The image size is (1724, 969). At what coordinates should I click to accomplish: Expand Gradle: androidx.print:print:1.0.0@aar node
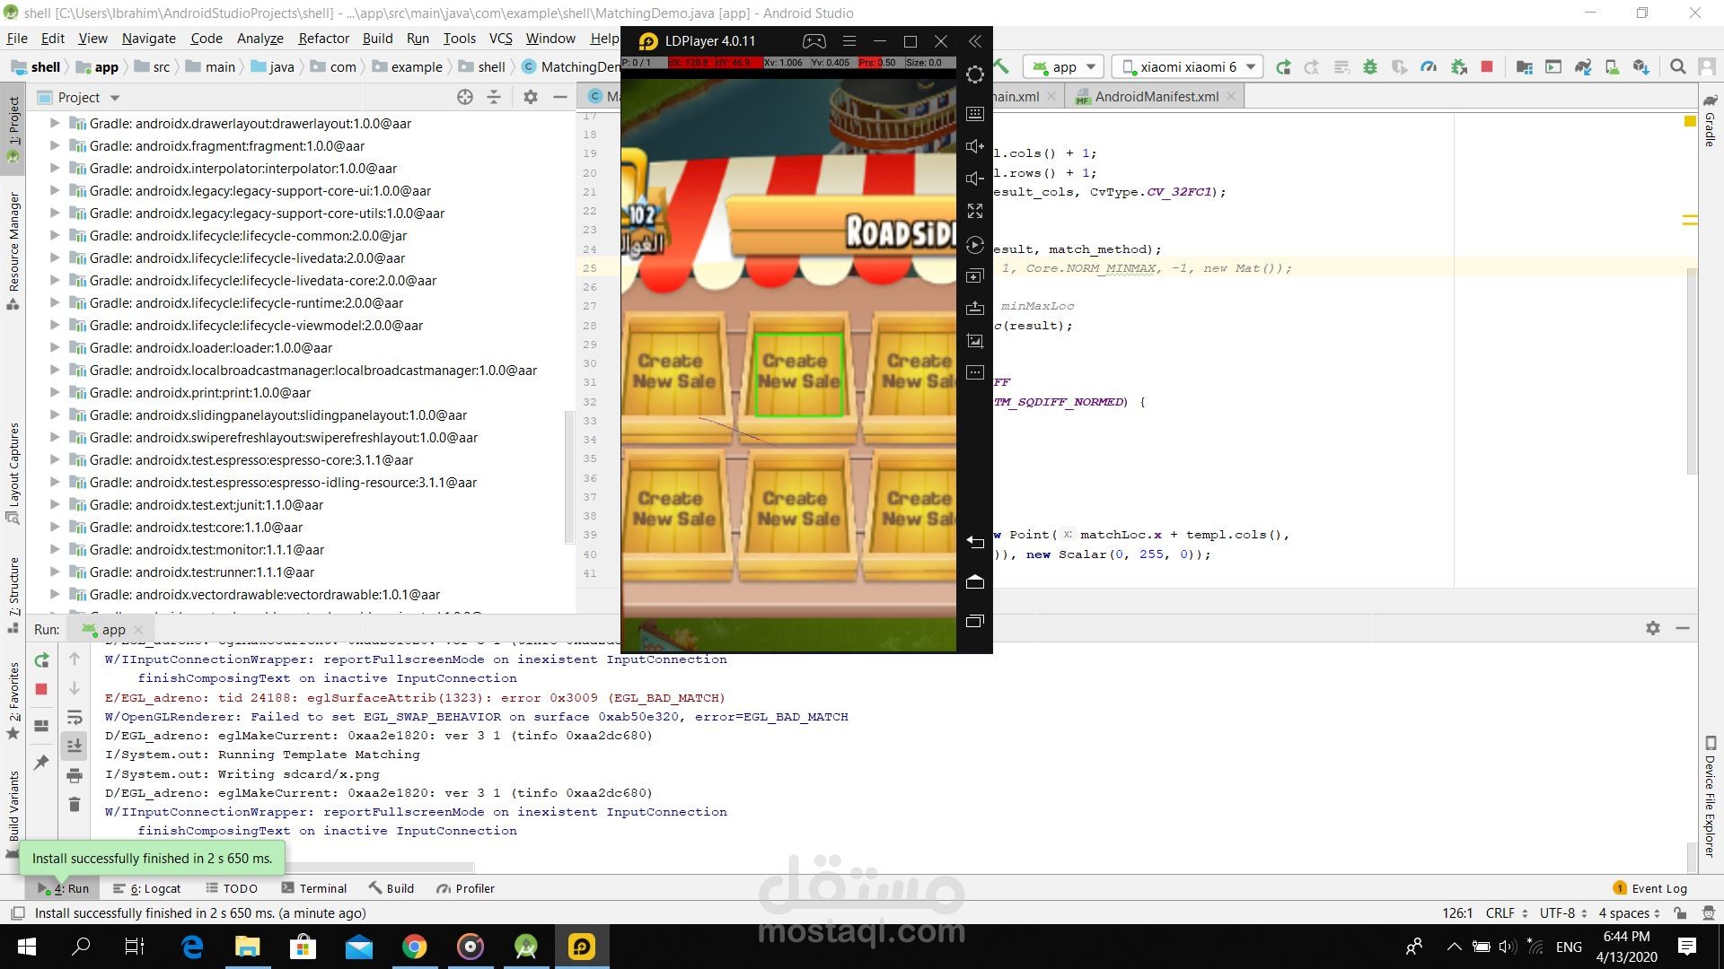point(55,392)
